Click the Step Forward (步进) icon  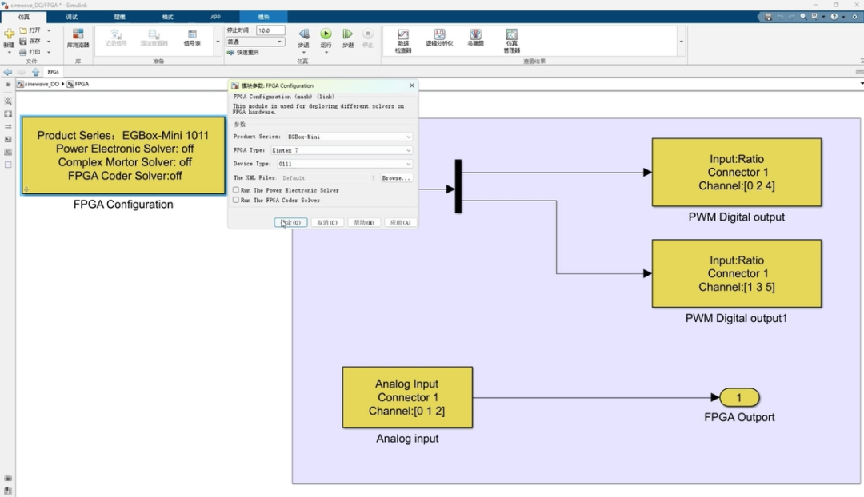pos(347,34)
